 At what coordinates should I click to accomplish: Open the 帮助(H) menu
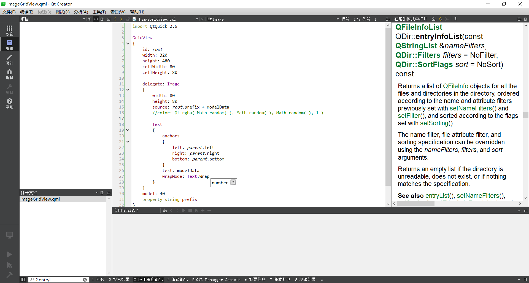[x=137, y=12]
